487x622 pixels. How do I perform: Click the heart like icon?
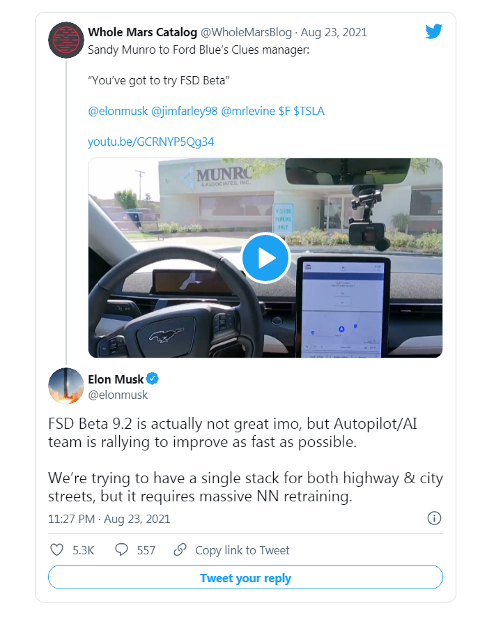[57, 550]
